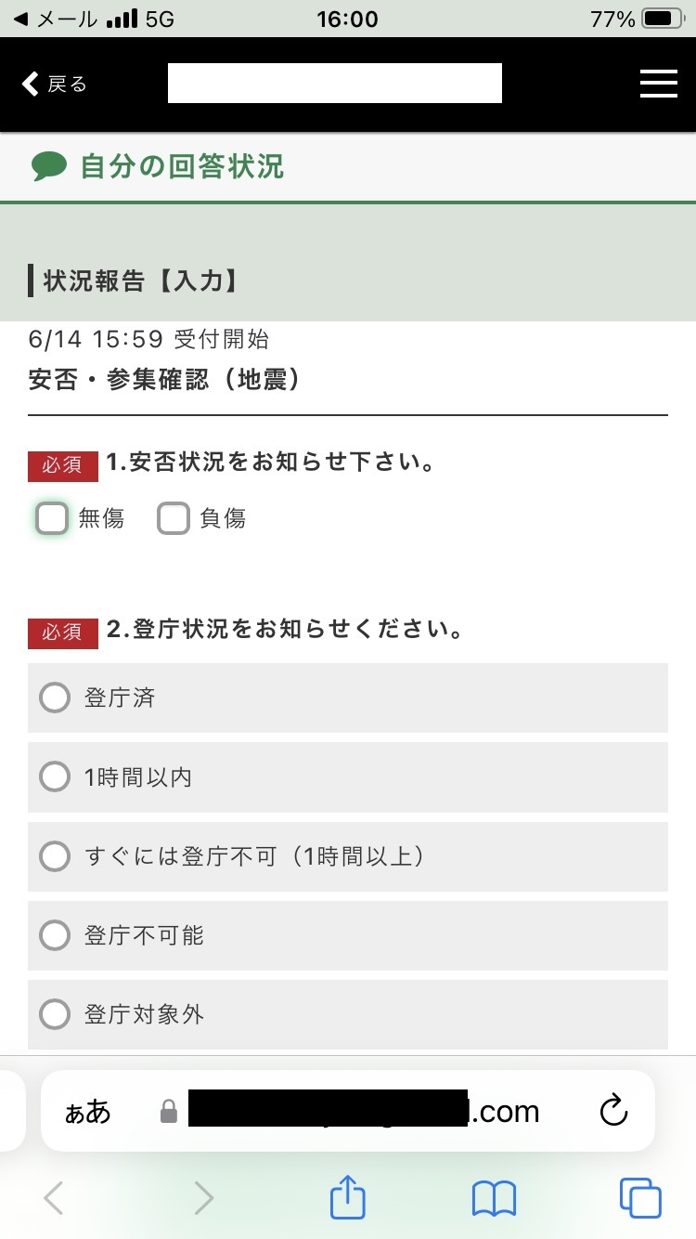Viewport: 696px width, 1239px height.
Task: Tap the lock icon in address bar
Action: pyautogui.click(x=168, y=1112)
